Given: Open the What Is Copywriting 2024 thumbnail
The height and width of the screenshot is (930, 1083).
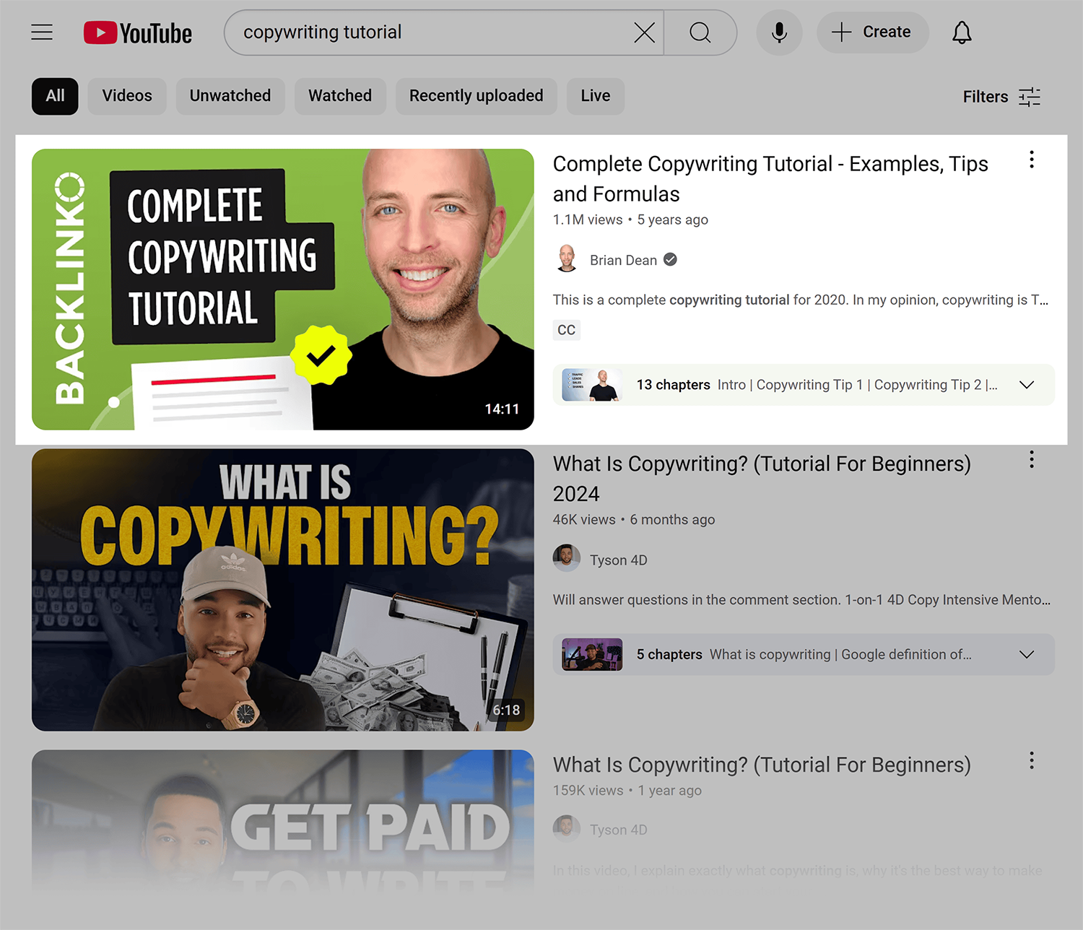Looking at the screenshot, I should (x=283, y=590).
